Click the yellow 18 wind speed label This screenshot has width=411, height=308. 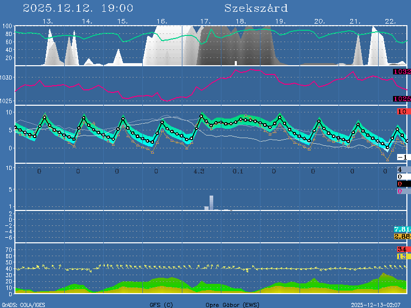(402, 256)
